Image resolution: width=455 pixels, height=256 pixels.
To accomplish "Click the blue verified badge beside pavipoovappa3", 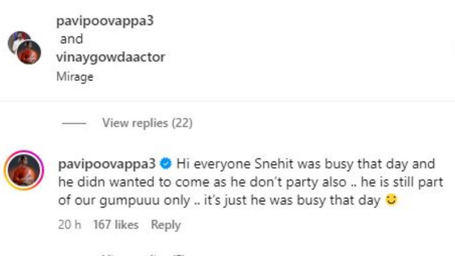I will click(x=166, y=164).
